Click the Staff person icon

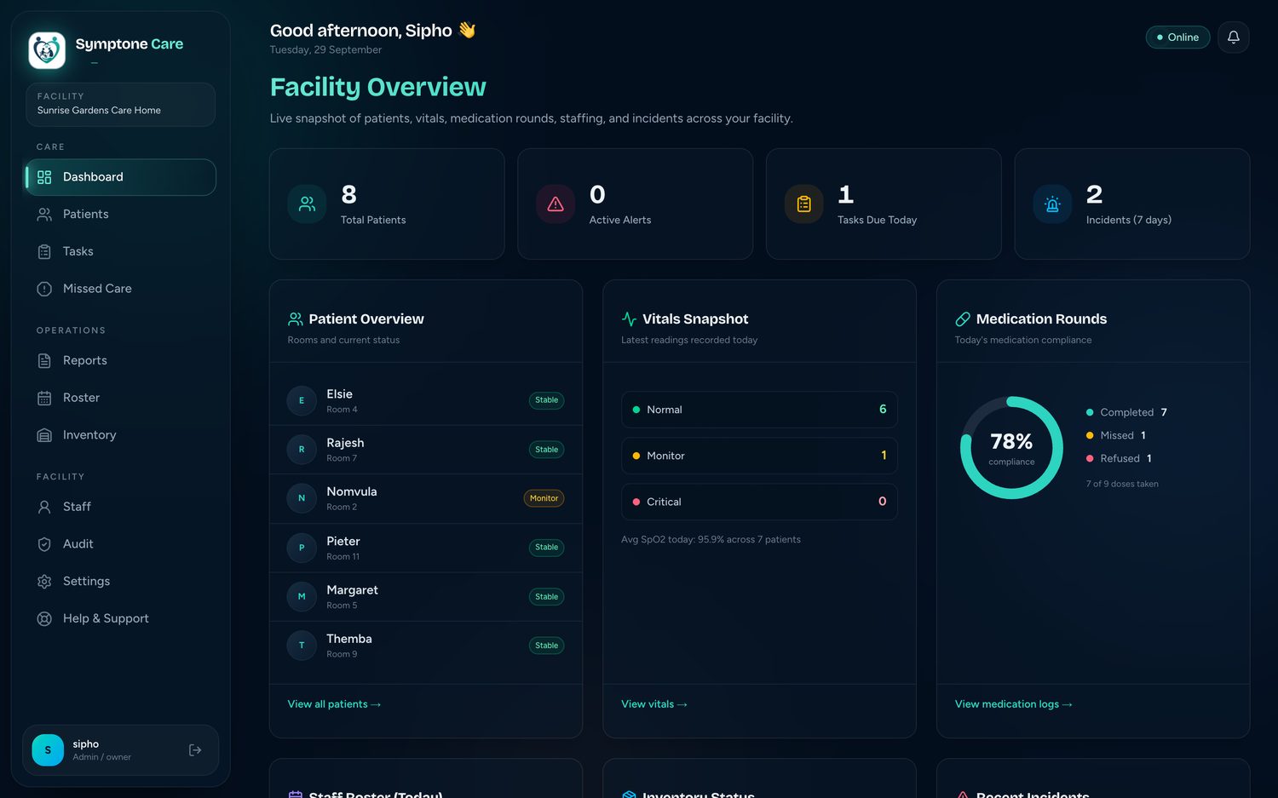44,507
